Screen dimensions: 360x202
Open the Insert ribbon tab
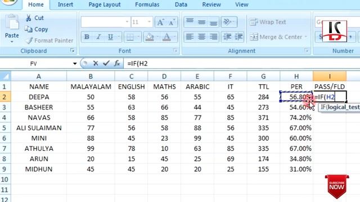click(x=65, y=4)
